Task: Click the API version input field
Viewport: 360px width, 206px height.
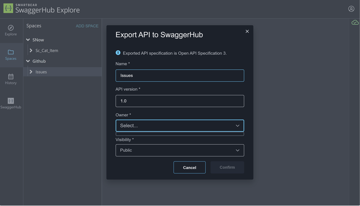Action: click(x=179, y=101)
